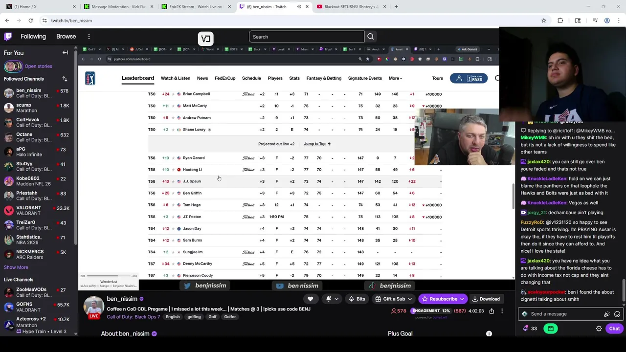Open Chrome profile avatar

pyautogui.click(x=607, y=21)
